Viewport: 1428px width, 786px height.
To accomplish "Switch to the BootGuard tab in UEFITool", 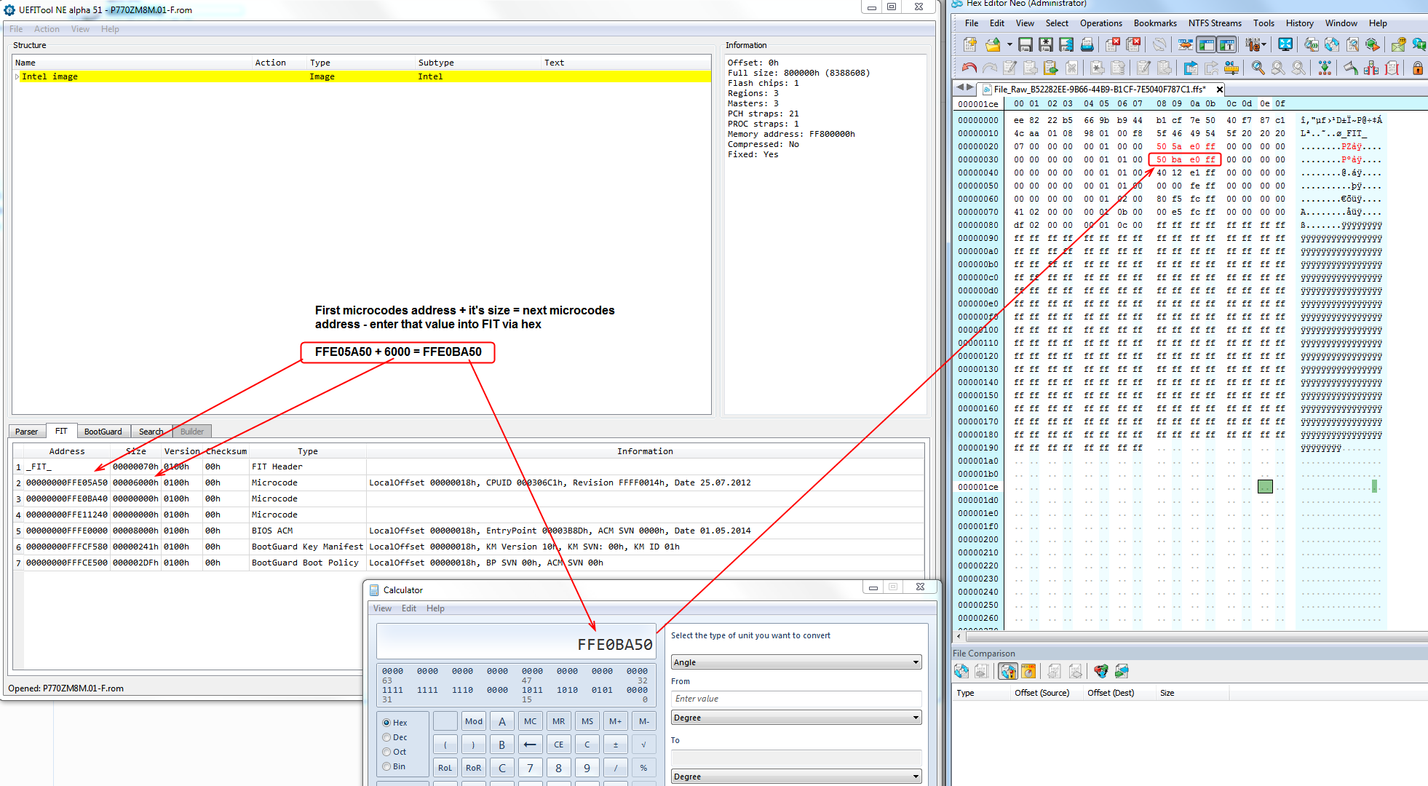I will [103, 432].
